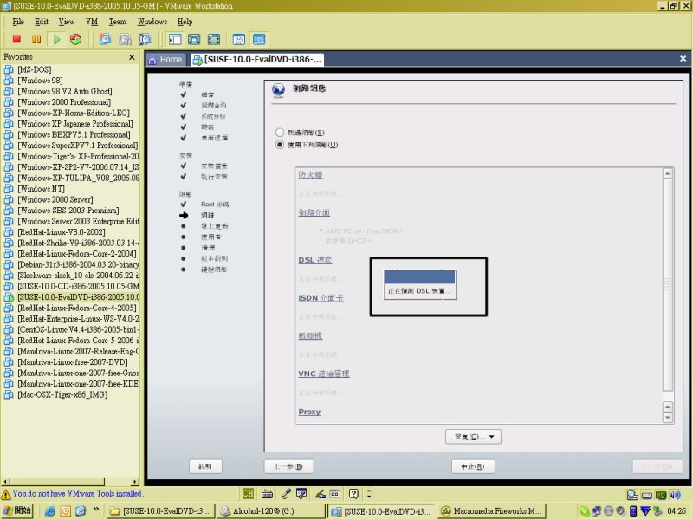
Task: Open the snapshot manager toolbar icon
Action: tap(145, 39)
